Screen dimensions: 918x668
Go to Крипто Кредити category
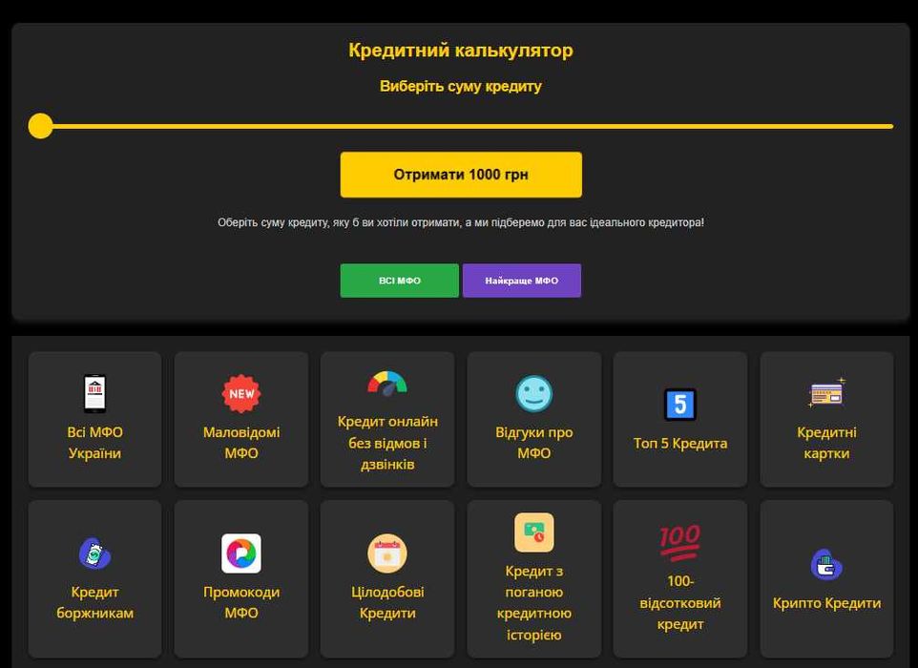click(x=826, y=603)
